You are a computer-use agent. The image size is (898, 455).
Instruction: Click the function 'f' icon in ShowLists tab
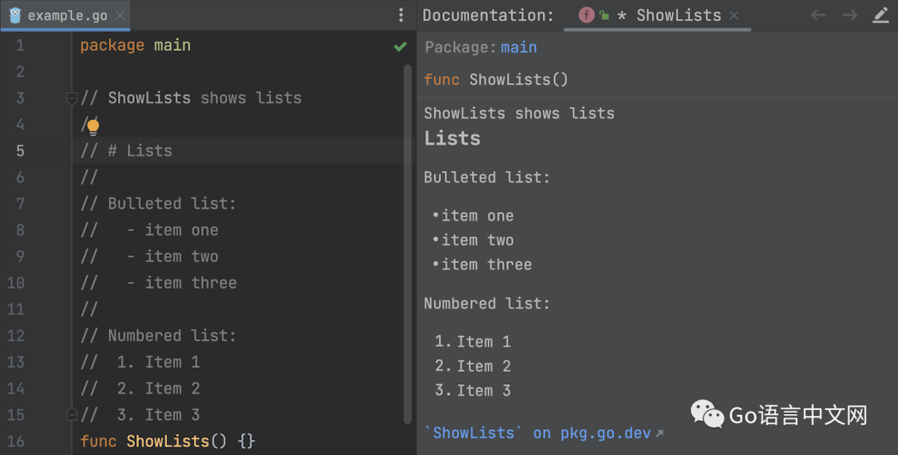586,15
